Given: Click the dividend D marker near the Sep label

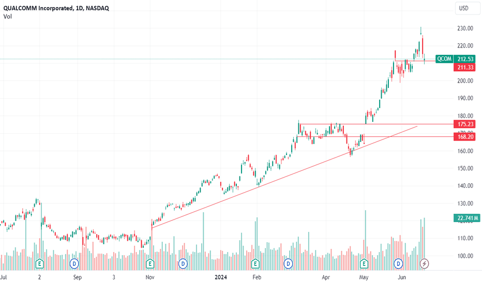Looking at the screenshot, I should click(x=74, y=263).
